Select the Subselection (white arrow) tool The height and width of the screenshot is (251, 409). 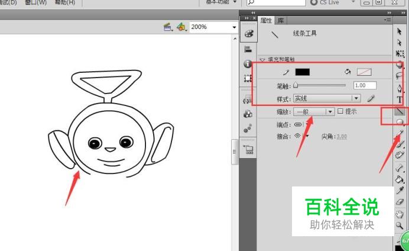pyautogui.click(x=400, y=42)
